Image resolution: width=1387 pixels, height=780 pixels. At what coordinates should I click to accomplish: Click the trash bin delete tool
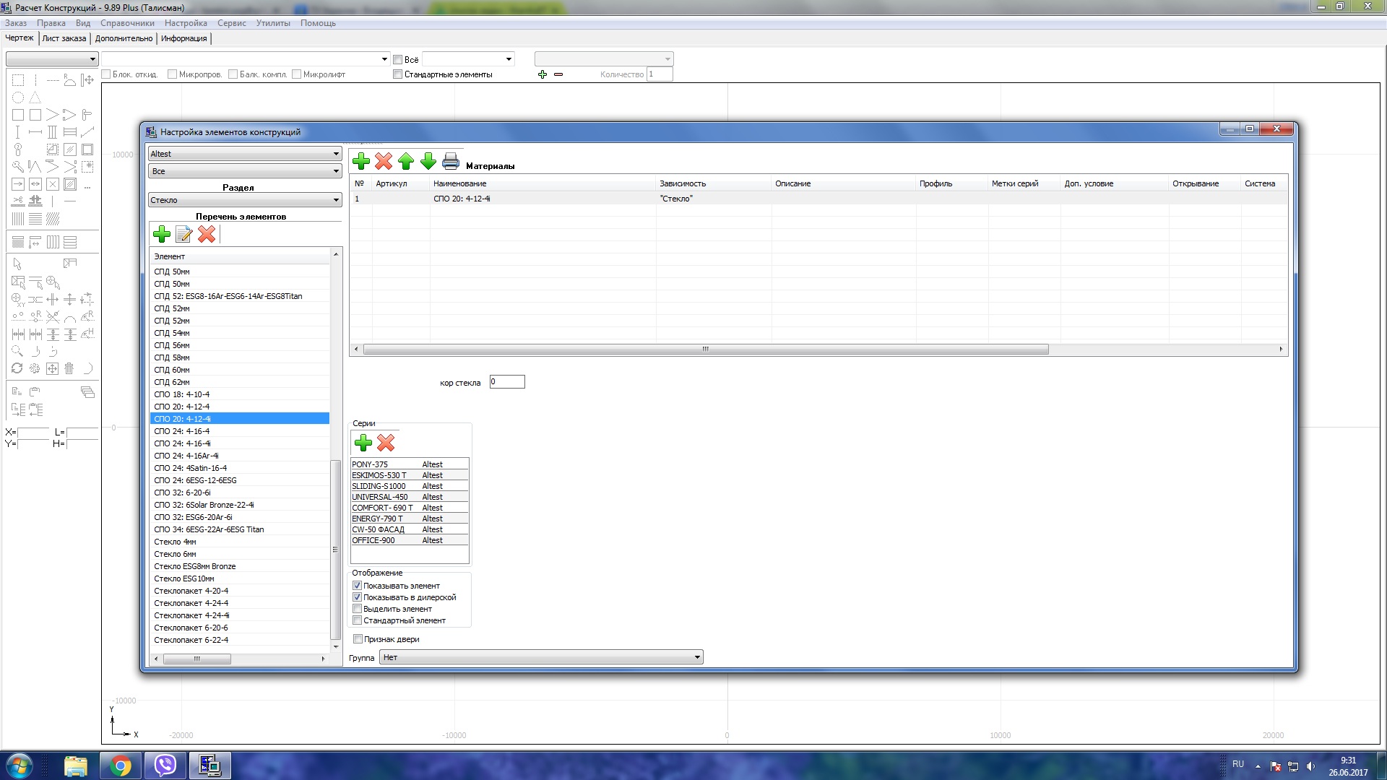70,368
